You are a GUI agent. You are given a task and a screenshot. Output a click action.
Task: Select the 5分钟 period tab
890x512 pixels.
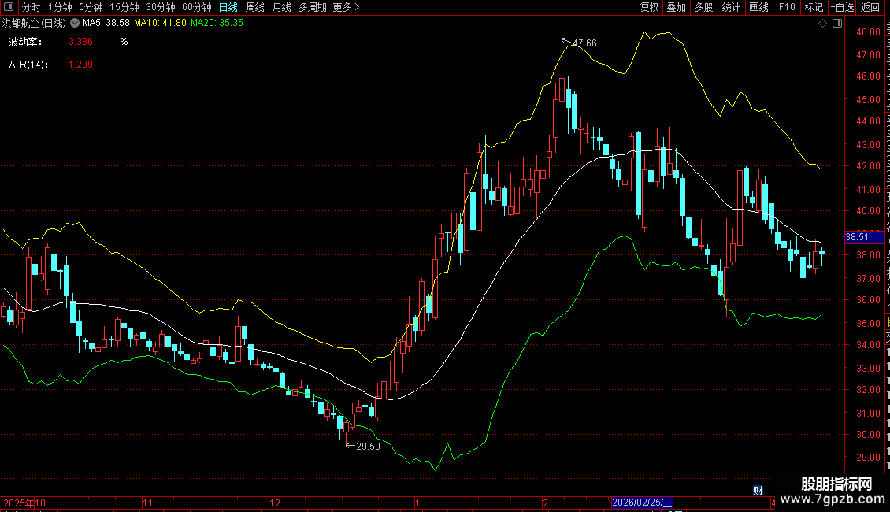(91, 7)
